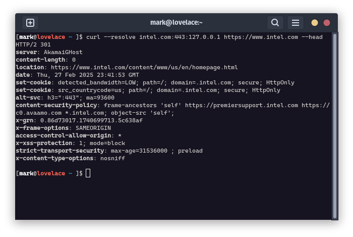Click the search magnifier icon
Screen dimensions: 353x237
(x=275, y=23)
